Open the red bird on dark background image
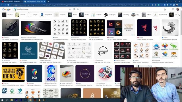The width and height of the screenshot is (182, 102). [148, 28]
